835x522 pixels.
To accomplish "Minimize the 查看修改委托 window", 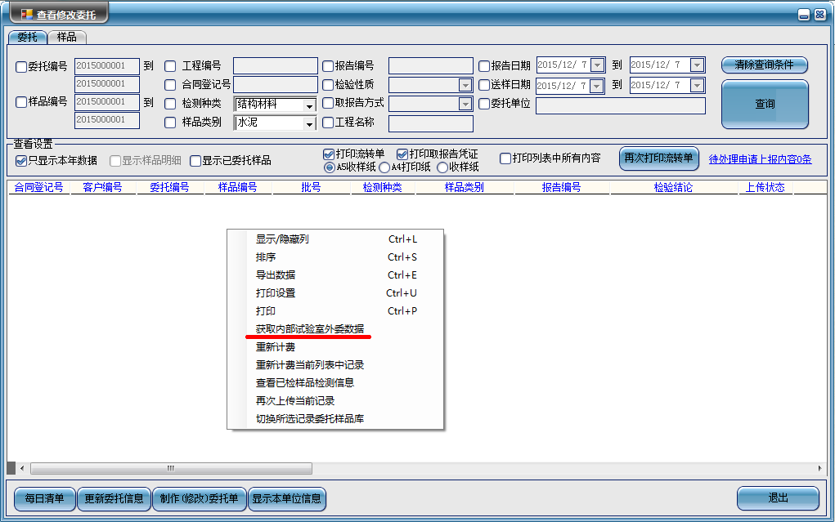I will coord(805,15).
